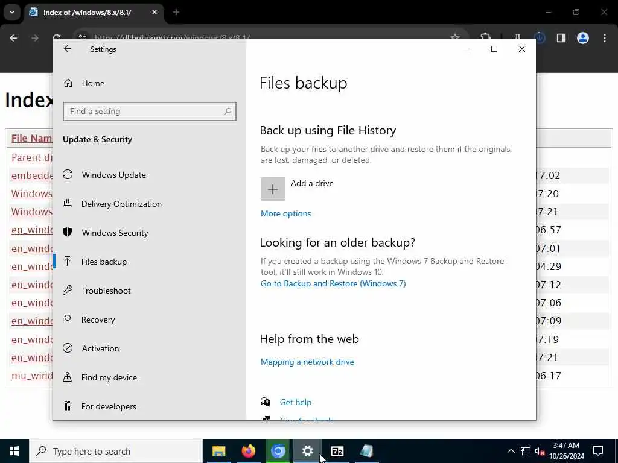
Task: Open Troubleshoot settings
Action: pos(106,291)
